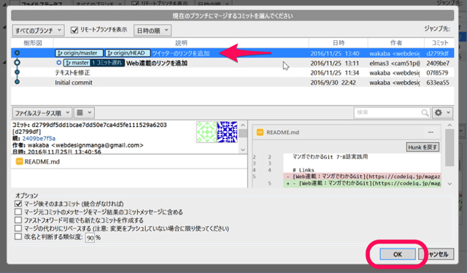Click author cell elmas3

pos(395,64)
